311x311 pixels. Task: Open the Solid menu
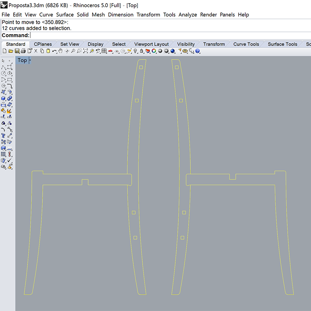83,15
